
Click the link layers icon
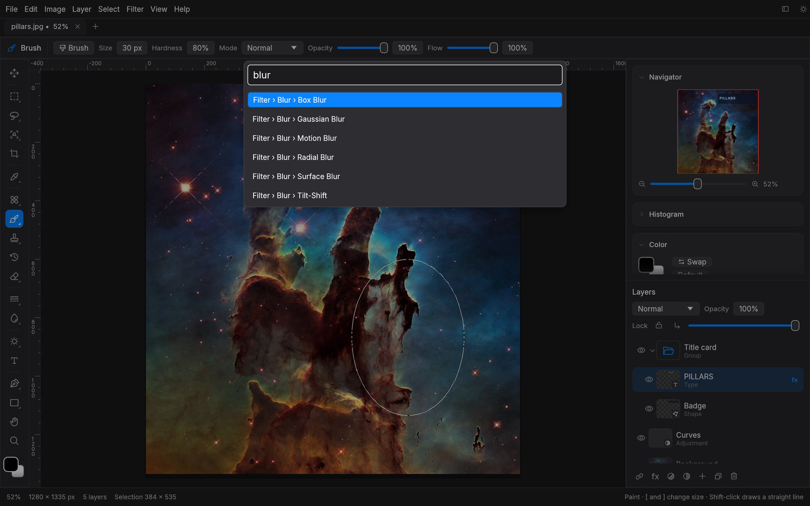pyautogui.click(x=639, y=476)
